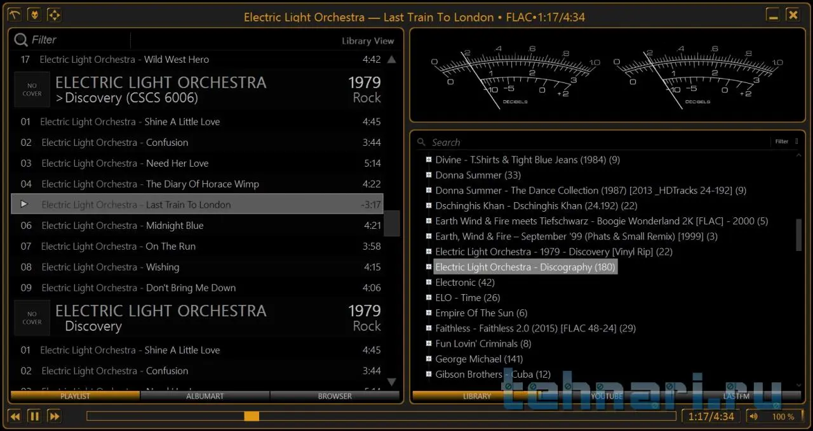This screenshot has height=431, width=813.
Task: Expand Electric Light Orchestra - Discography node
Action: 429,267
